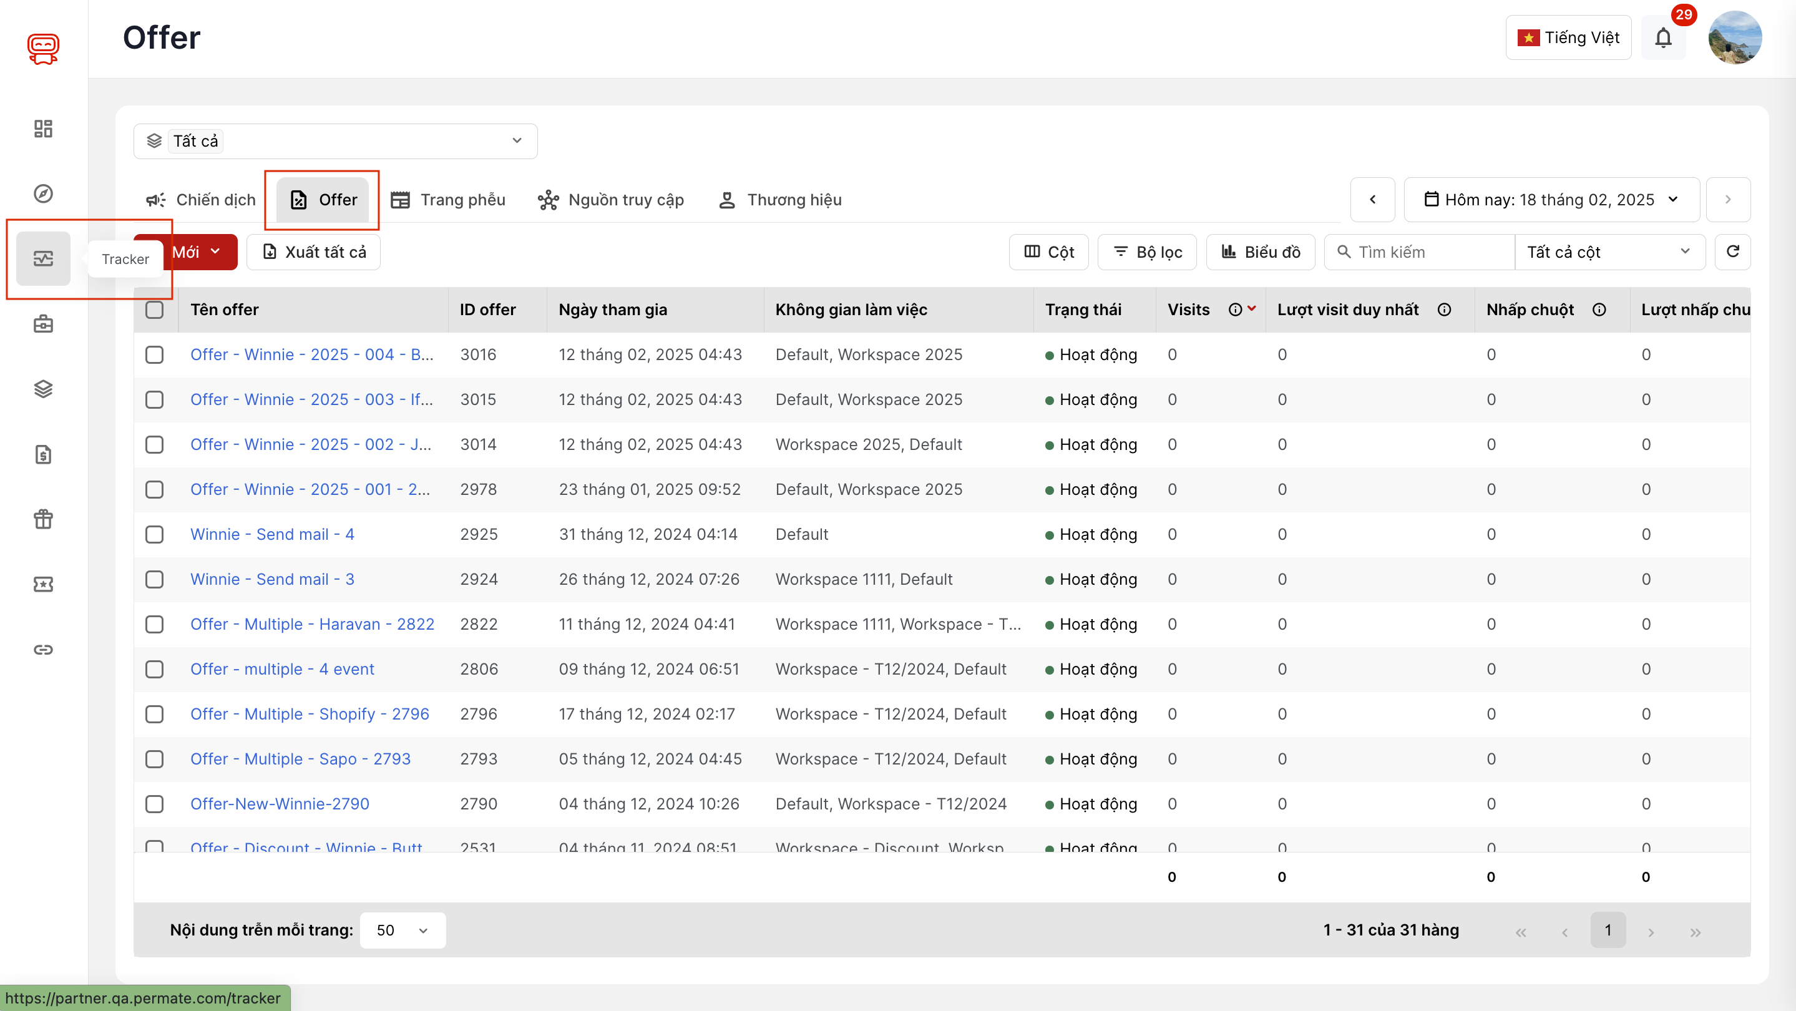Click the link chain sidebar icon

pyautogui.click(x=43, y=650)
